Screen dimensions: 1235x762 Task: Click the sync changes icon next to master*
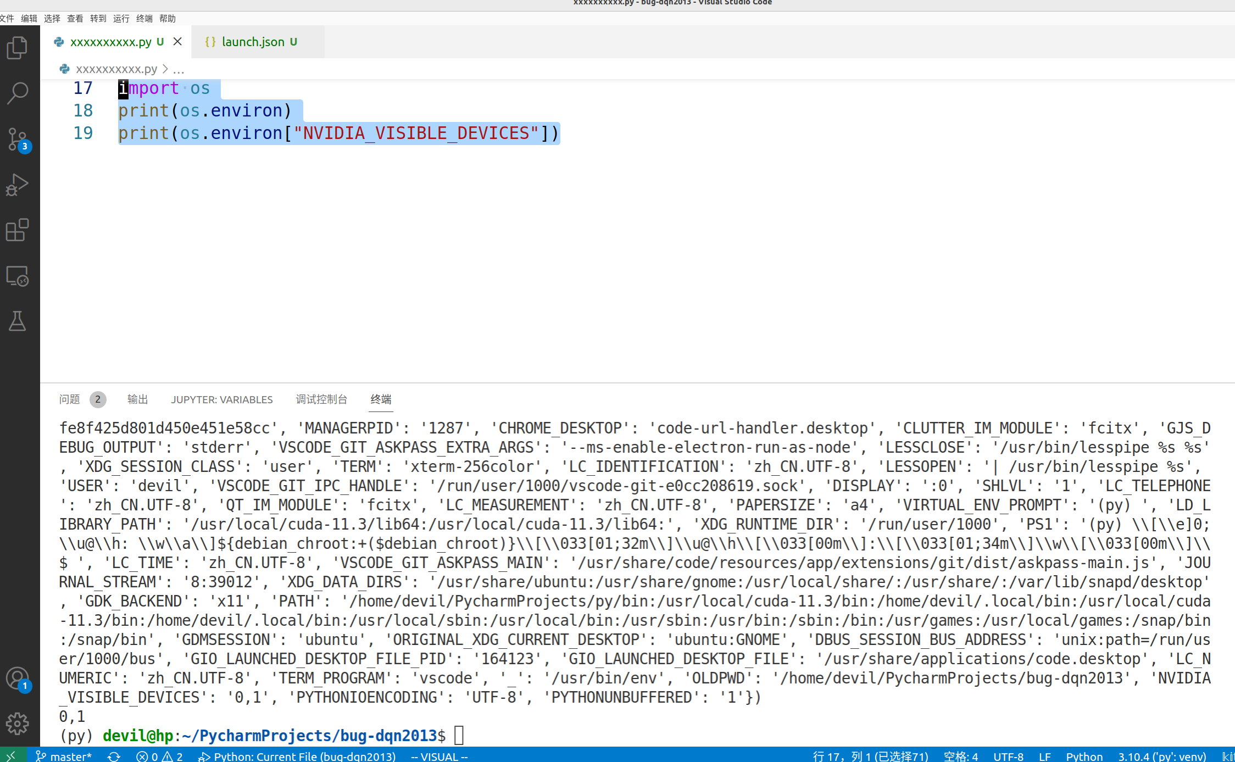click(114, 756)
